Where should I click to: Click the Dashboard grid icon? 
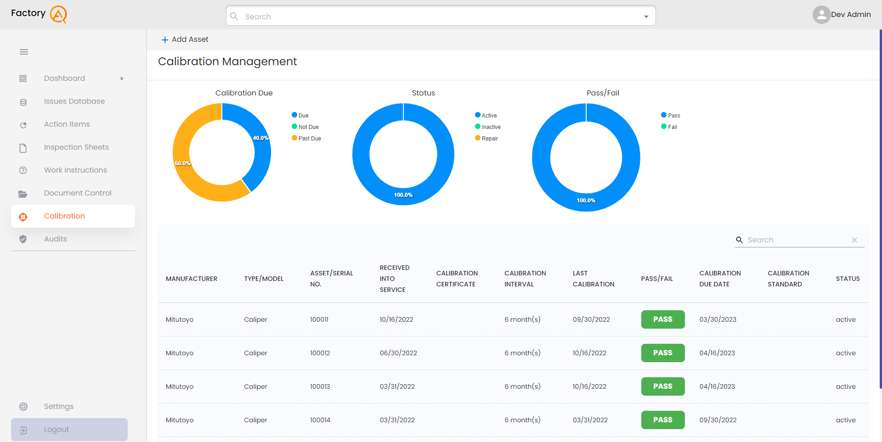[23, 78]
